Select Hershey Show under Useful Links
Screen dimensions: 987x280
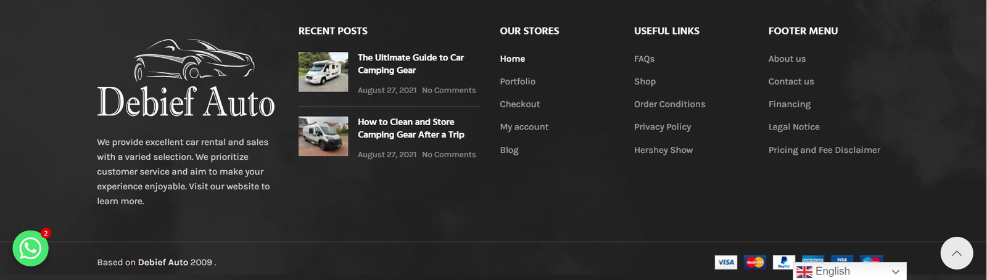[x=663, y=150]
